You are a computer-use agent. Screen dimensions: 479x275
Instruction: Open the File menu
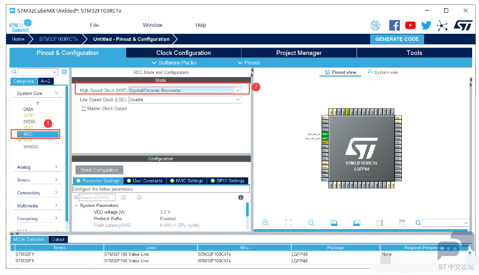[94, 25]
